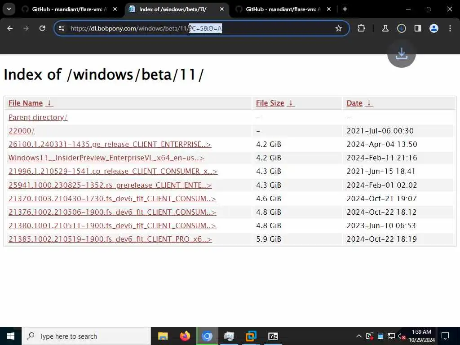This screenshot has height=345, width=460.
Task: Click the 2021-Jul-06 00:30 date cell
Action: [380, 131]
